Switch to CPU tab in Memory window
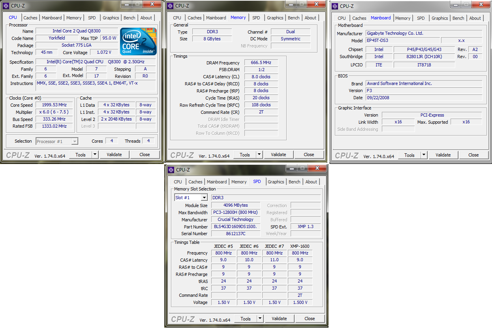 coord(177,18)
